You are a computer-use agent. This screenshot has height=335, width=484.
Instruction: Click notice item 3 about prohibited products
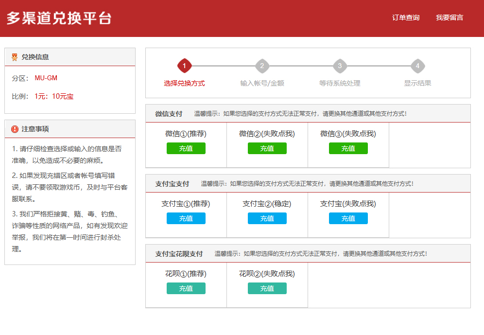click(x=70, y=231)
